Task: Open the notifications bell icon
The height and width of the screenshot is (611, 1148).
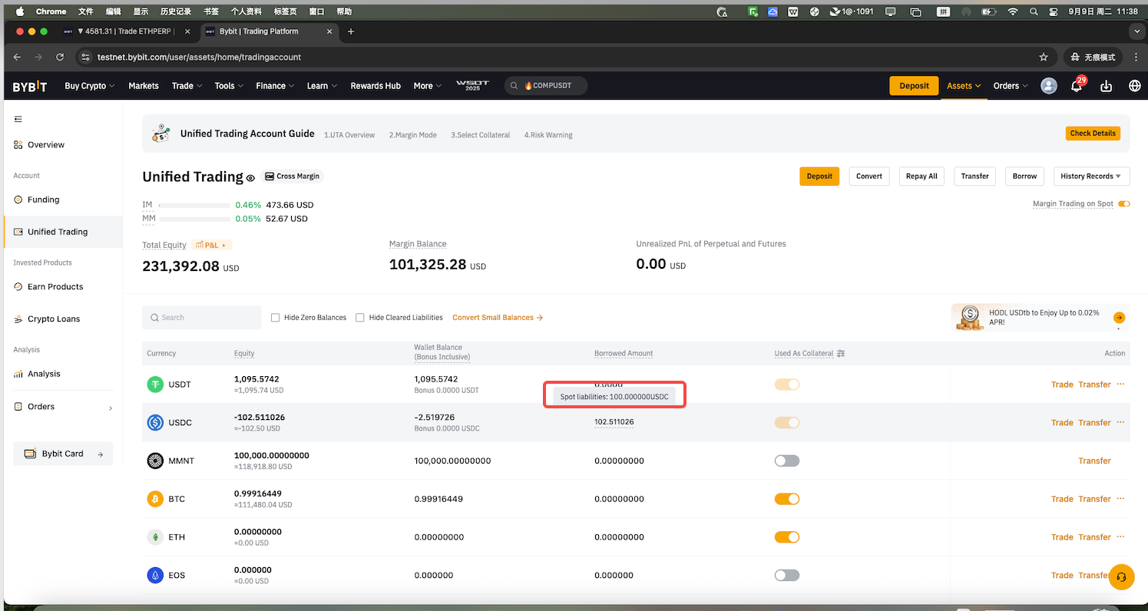Action: 1076,86
